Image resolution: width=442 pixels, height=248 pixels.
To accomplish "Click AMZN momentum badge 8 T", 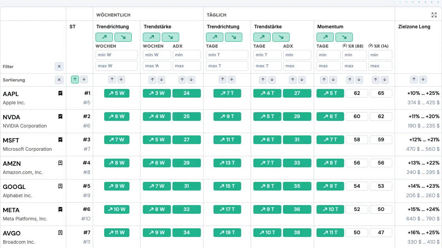I will [x=330, y=163].
